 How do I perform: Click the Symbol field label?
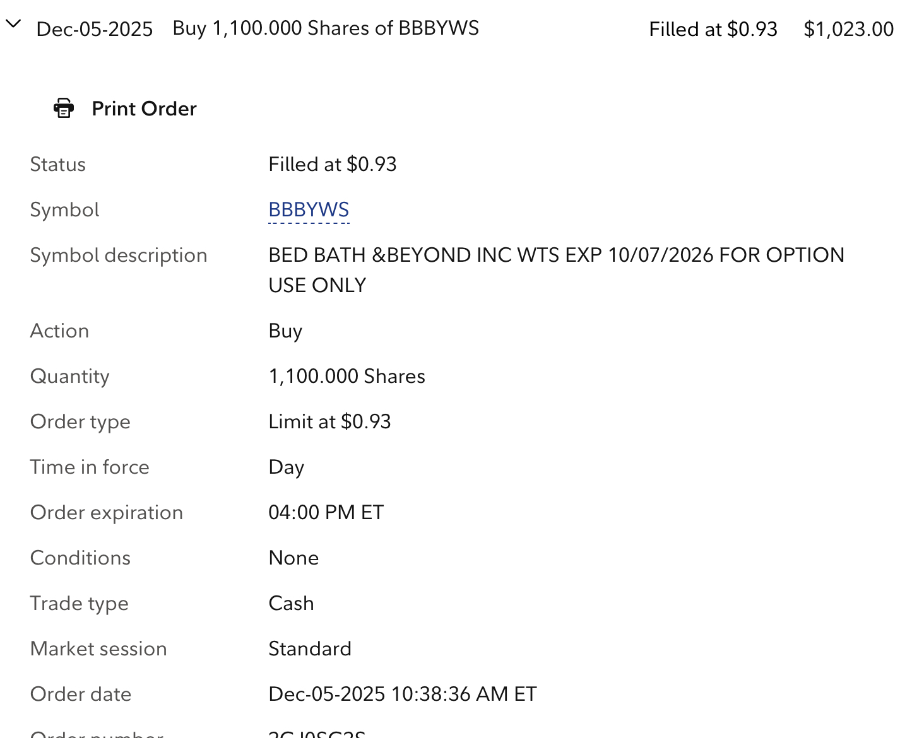pyautogui.click(x=64, y=210)
